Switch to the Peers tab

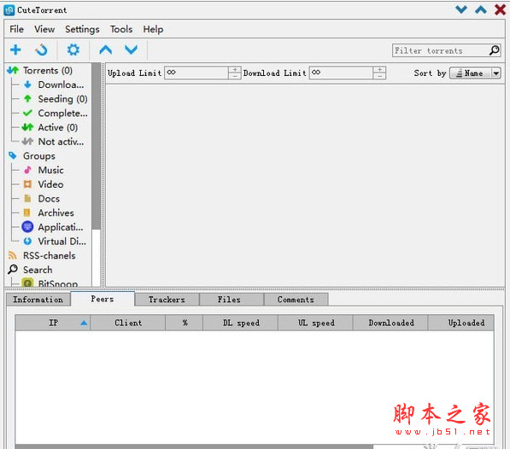tap(103, 299)
